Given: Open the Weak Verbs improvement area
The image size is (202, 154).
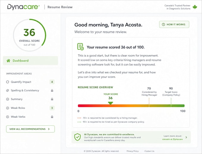Looking at the screenshot, I should point(30,117).
